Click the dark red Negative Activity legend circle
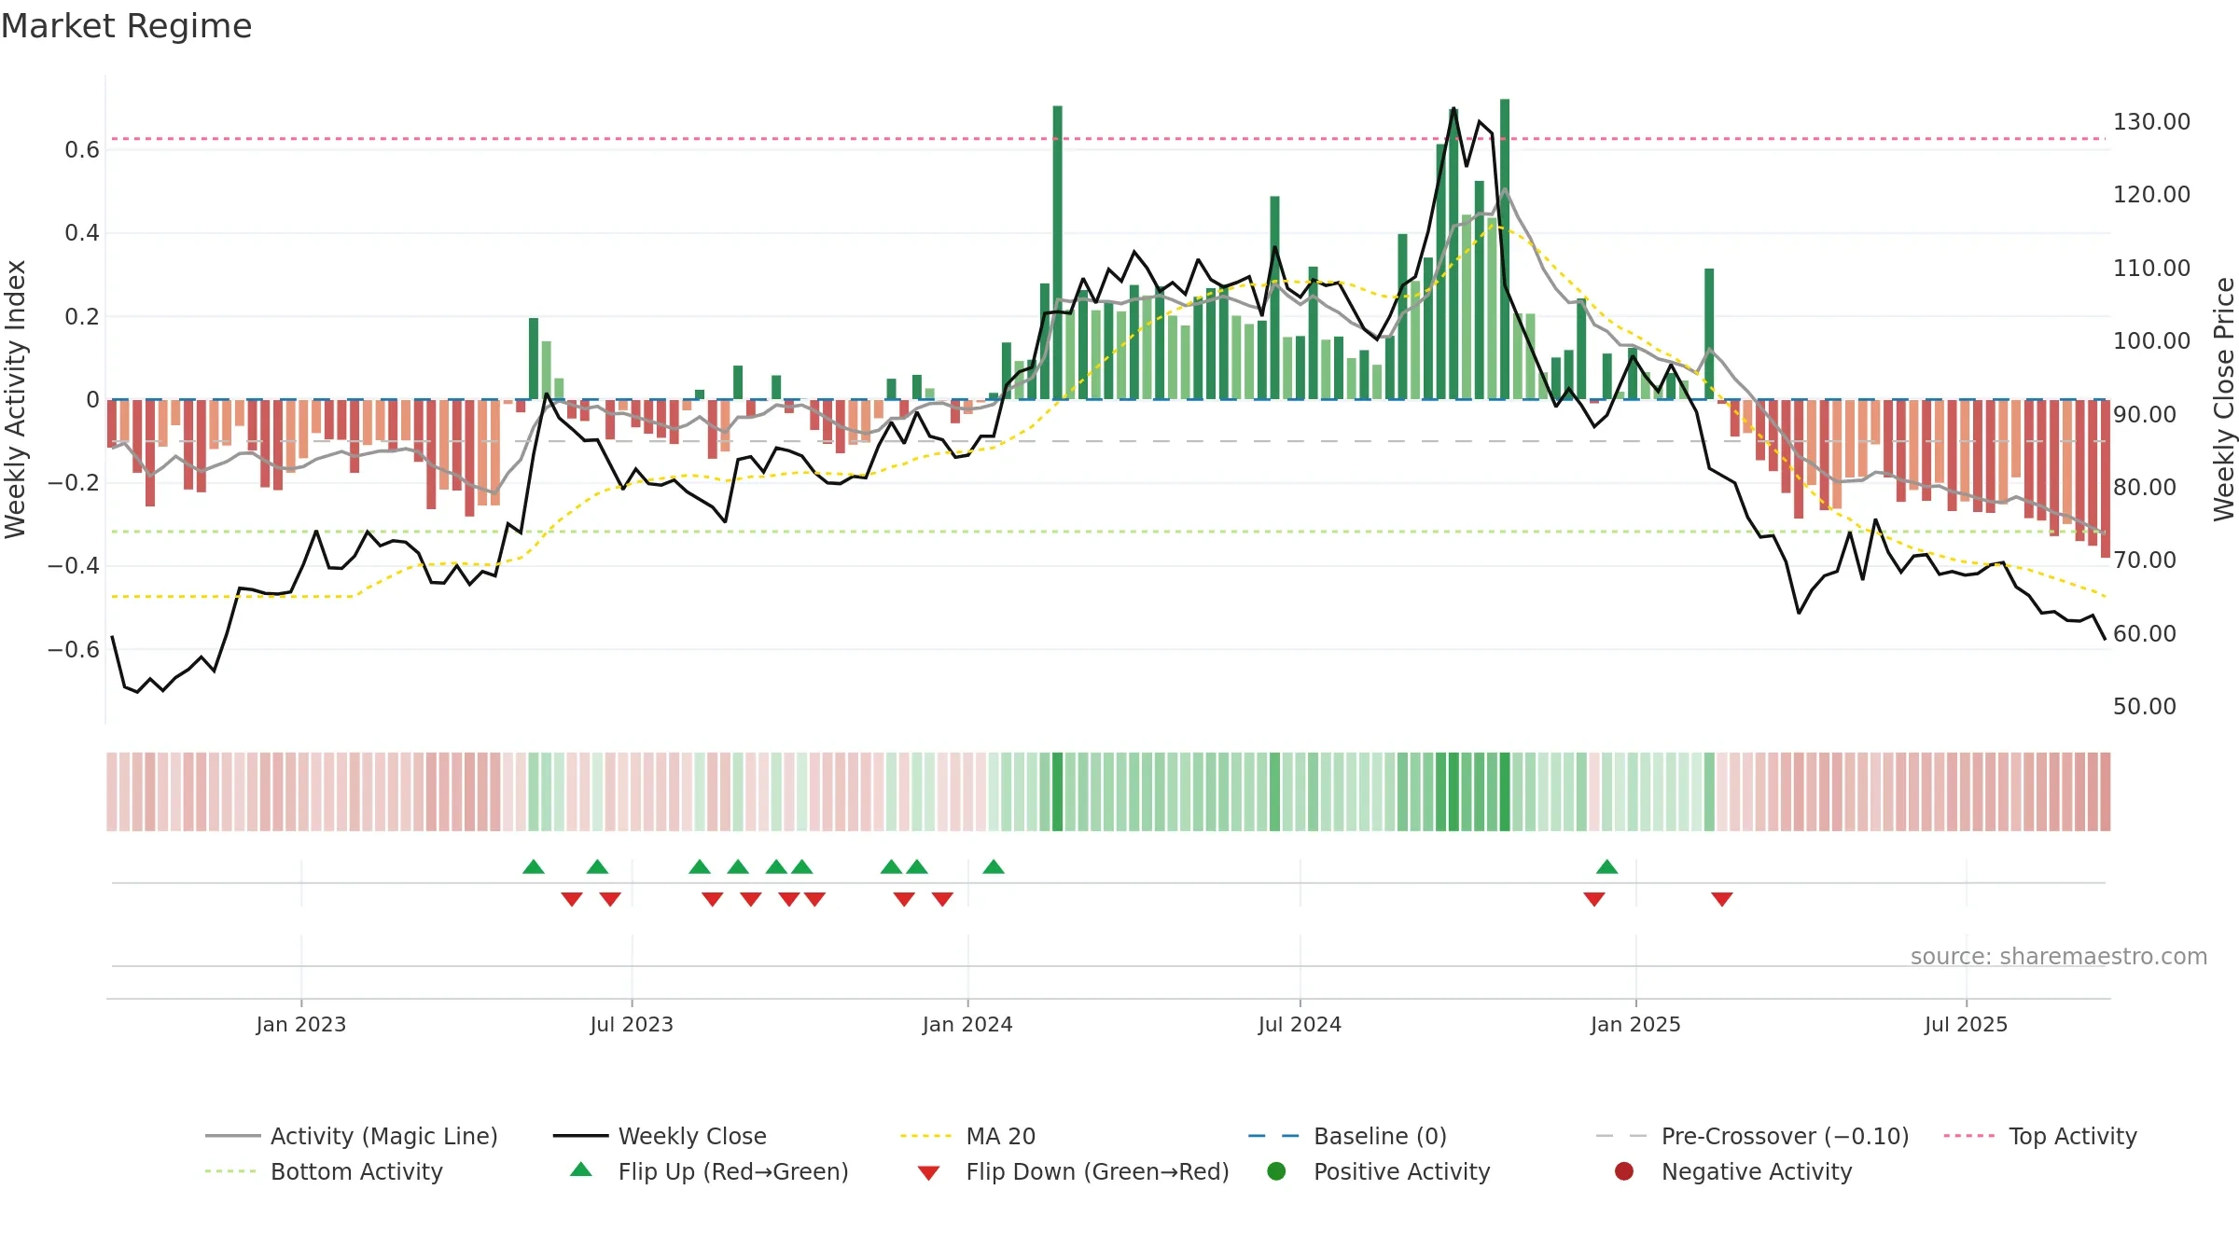Screen dimensions: 2239x1259 tap(1624, 1171)
